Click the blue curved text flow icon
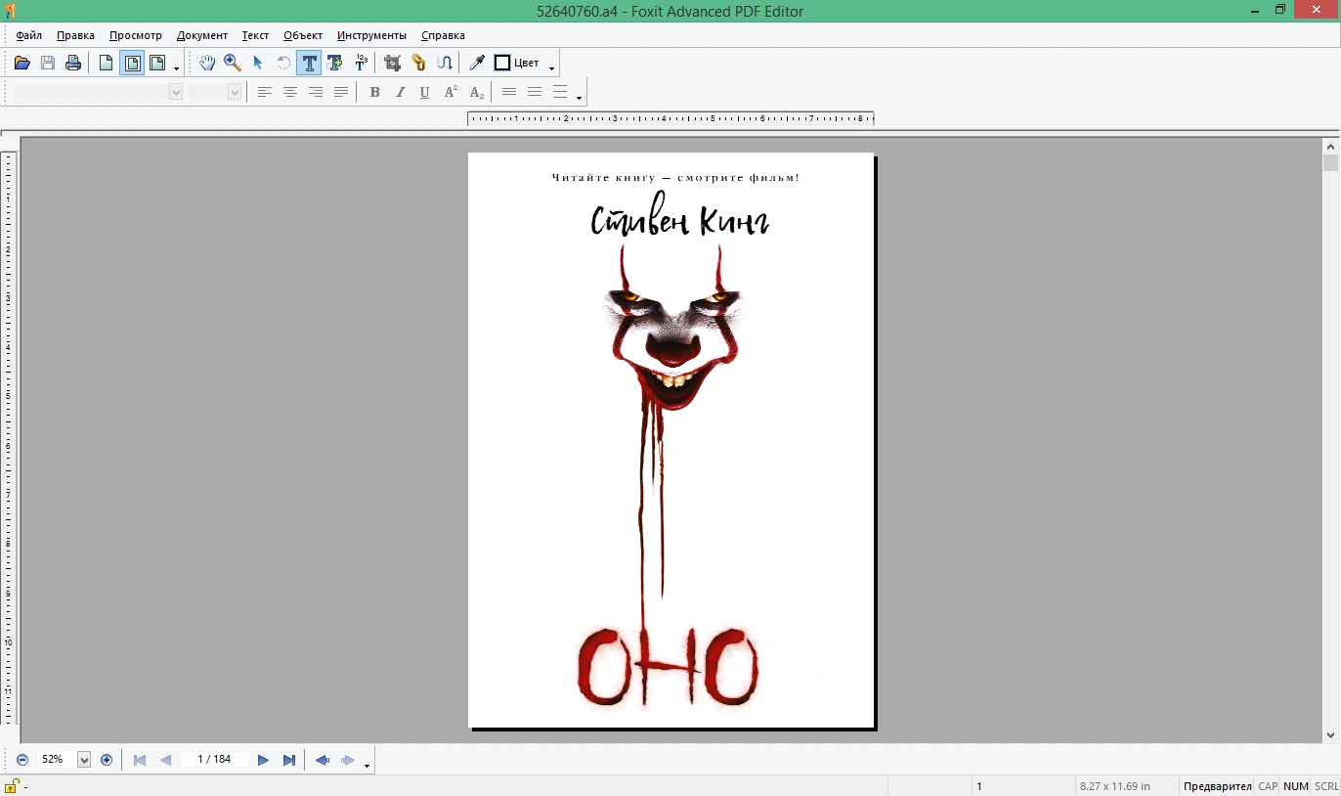Image resolution: width=1341 pixels, height=796 pixels. [x=445, y=64]
